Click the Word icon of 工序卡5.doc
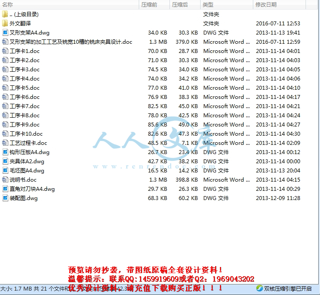The image size is (320, 295). (5, 88)
